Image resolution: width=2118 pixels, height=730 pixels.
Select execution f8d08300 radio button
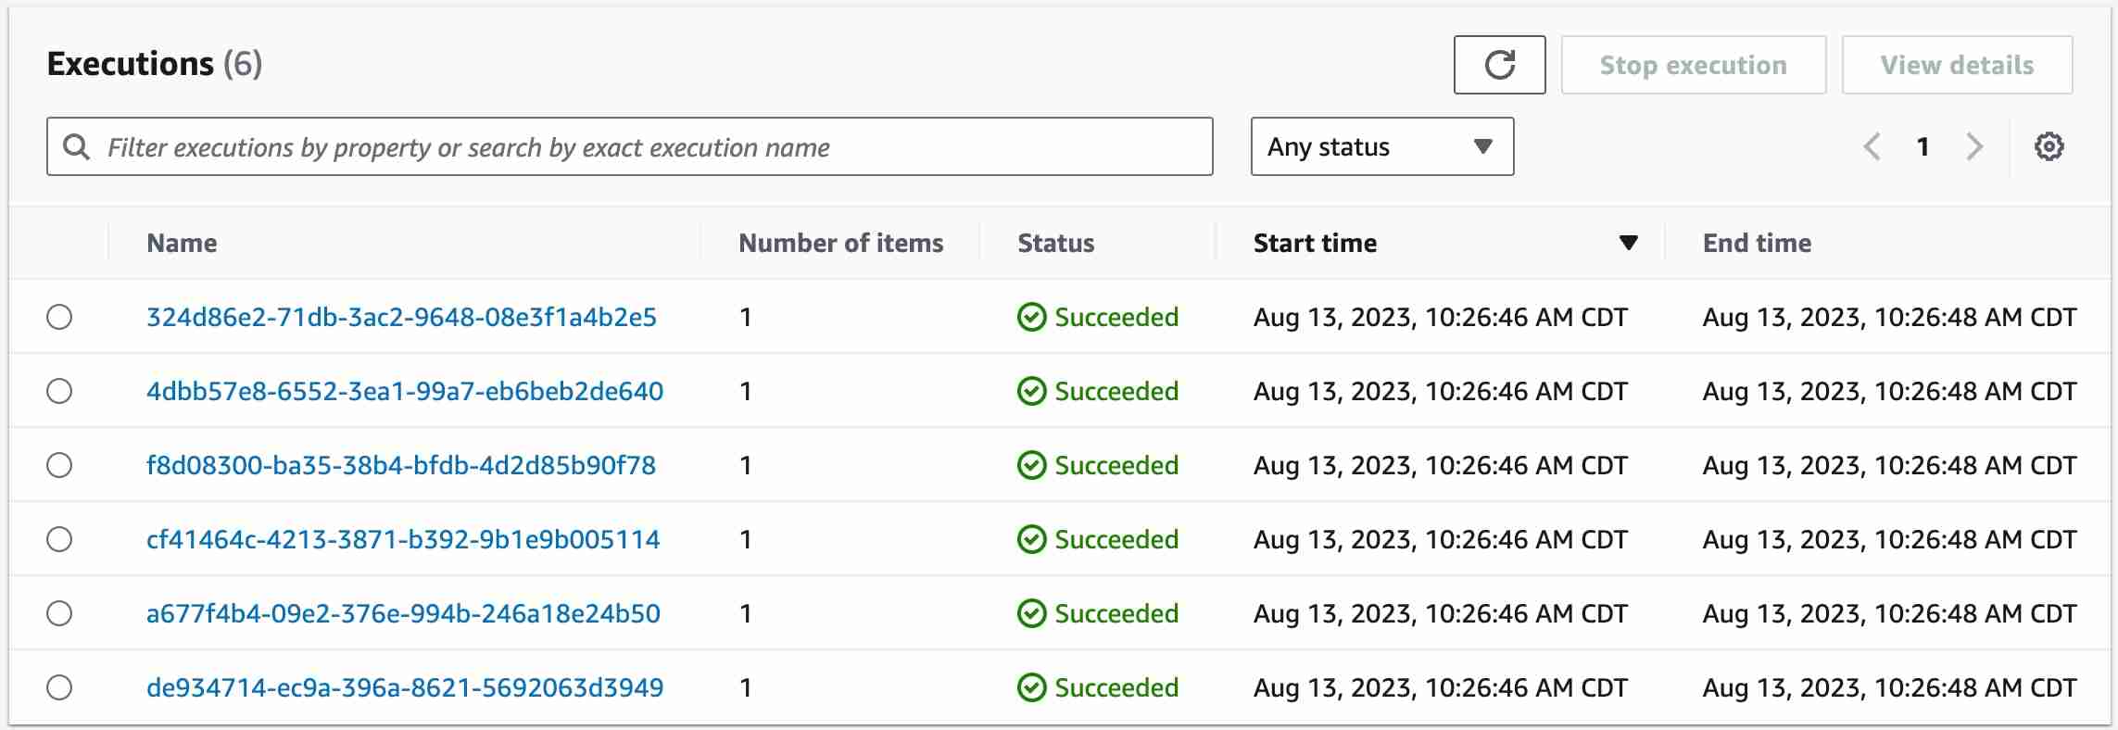point(59,465)
